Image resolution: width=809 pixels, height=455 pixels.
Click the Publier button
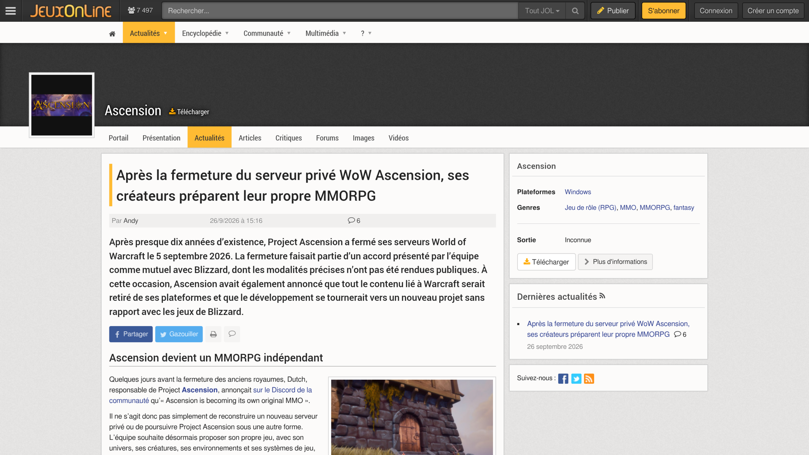(x=613, y=11)
